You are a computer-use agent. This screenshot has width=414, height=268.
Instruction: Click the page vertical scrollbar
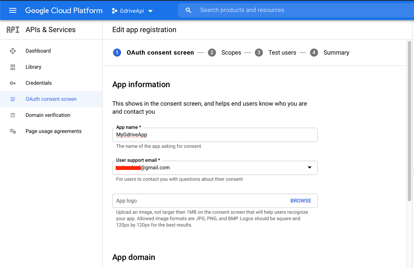click(409, 121)
